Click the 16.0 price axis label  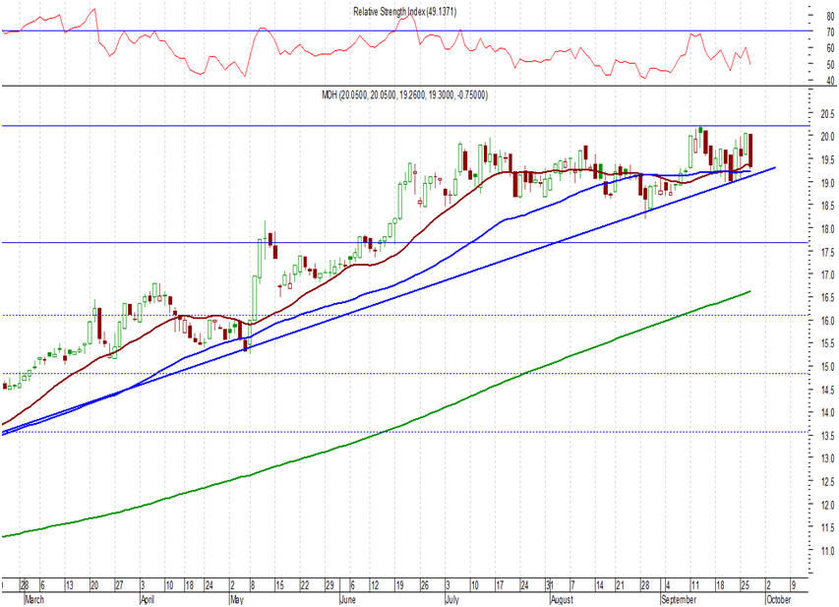click(827, 321)
